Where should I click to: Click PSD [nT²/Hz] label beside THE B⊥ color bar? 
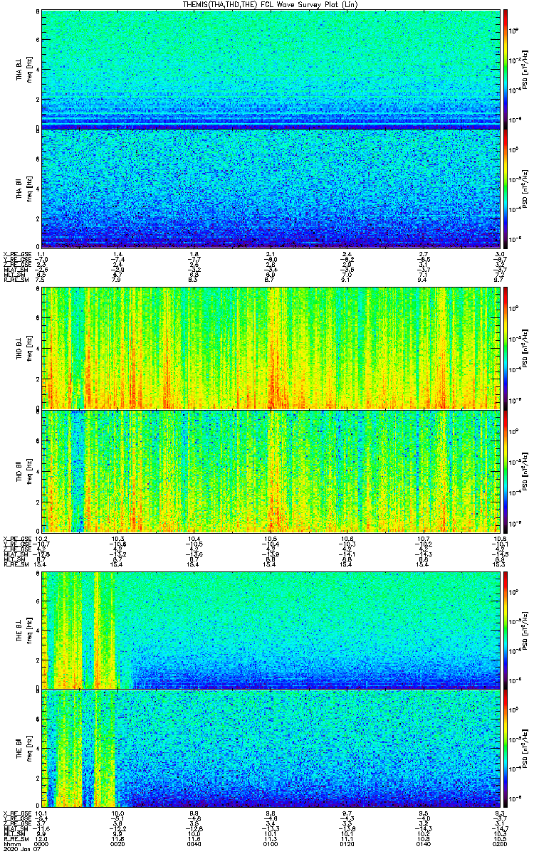pyautogui.click(x=526, y=631)
